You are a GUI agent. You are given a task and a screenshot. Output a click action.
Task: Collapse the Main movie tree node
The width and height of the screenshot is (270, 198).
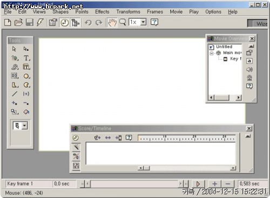pos(212,53)
